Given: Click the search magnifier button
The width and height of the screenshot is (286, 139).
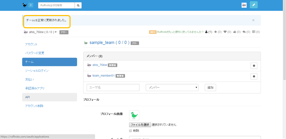Looking at the screenshot, I should coord(78,6).
